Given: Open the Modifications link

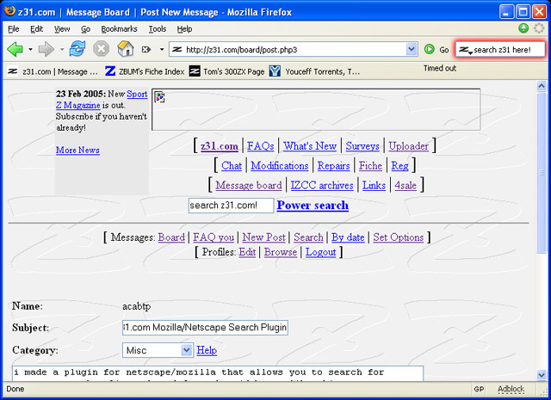Looking at the screenshot, I should click(279, 165).
